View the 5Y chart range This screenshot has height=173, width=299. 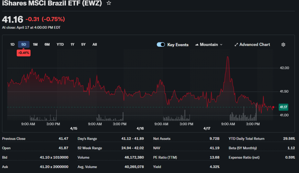pyautogui.click(x=84, y=44)
